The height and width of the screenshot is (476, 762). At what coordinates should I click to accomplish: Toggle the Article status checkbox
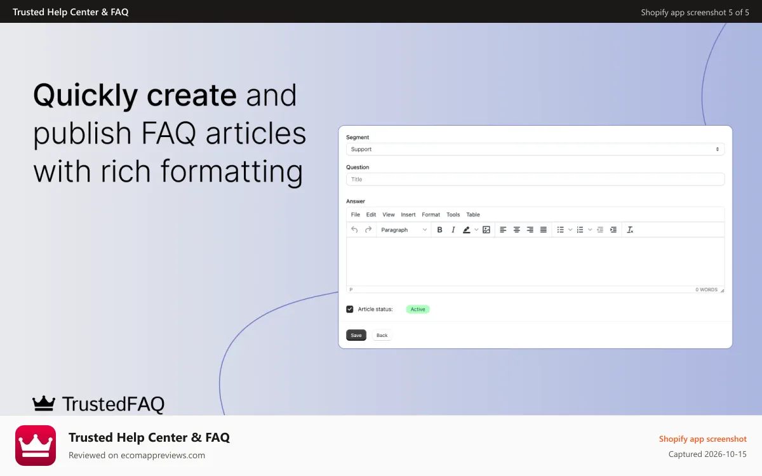350,309
